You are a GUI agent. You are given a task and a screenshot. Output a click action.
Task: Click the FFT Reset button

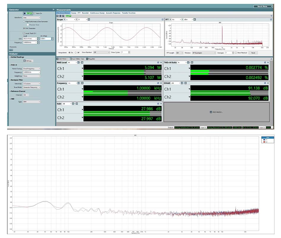tap(253, 53)
